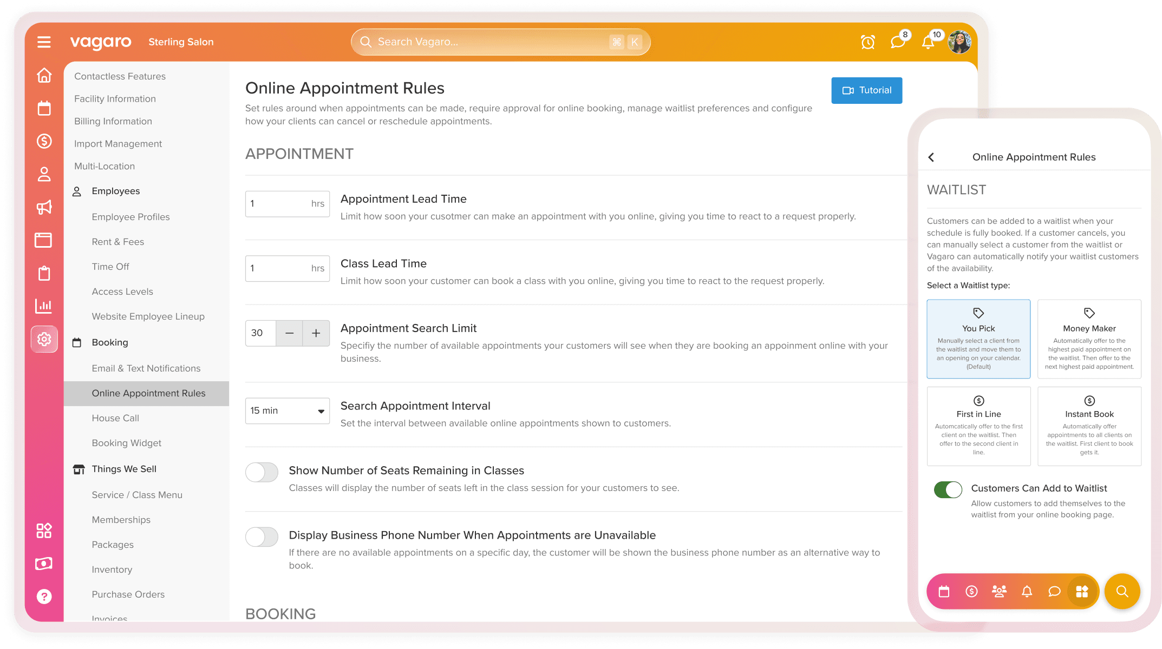The width and height of the screenshot is (1162, 649).
Task: Open chat messages icon with badge 8
Action: point(898,42)
